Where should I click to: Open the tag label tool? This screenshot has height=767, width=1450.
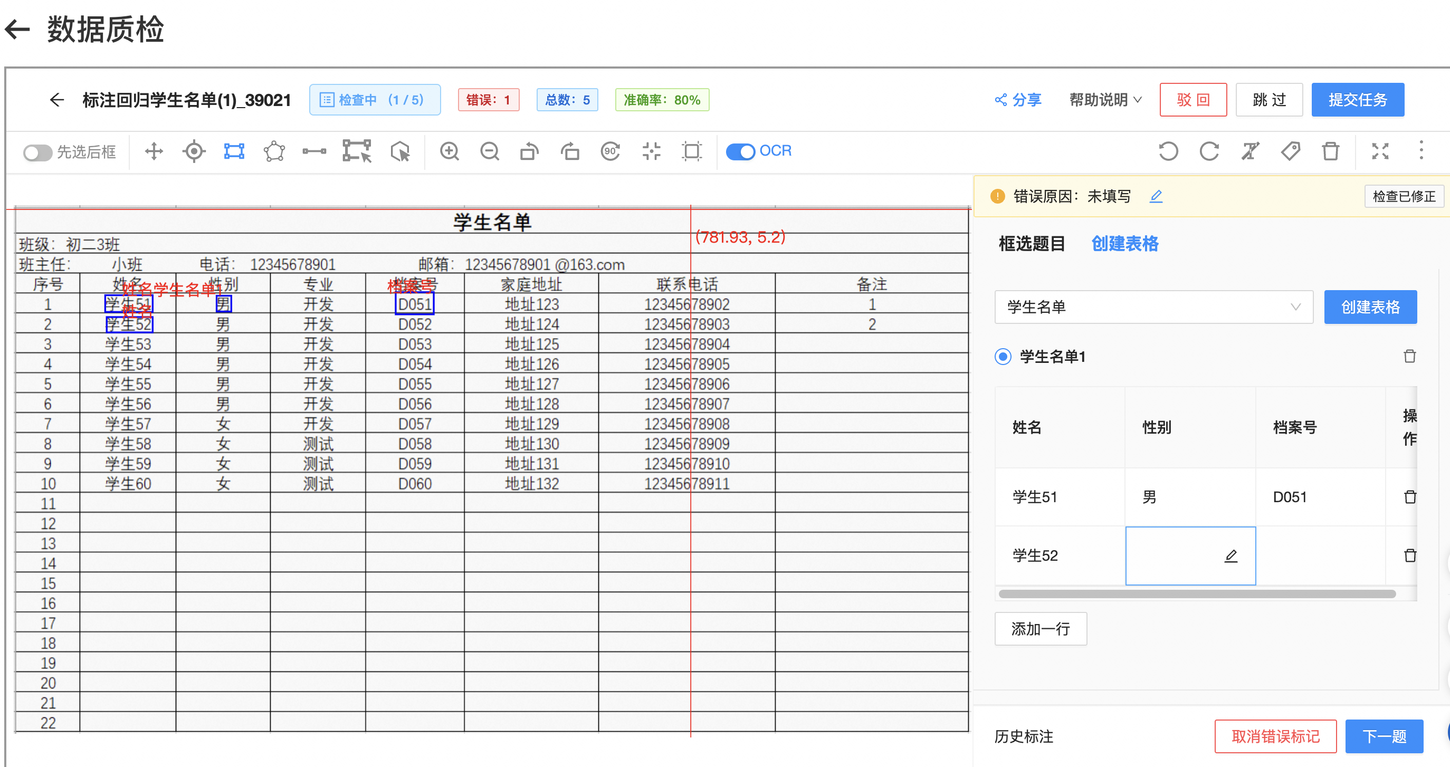[1290, 151]
